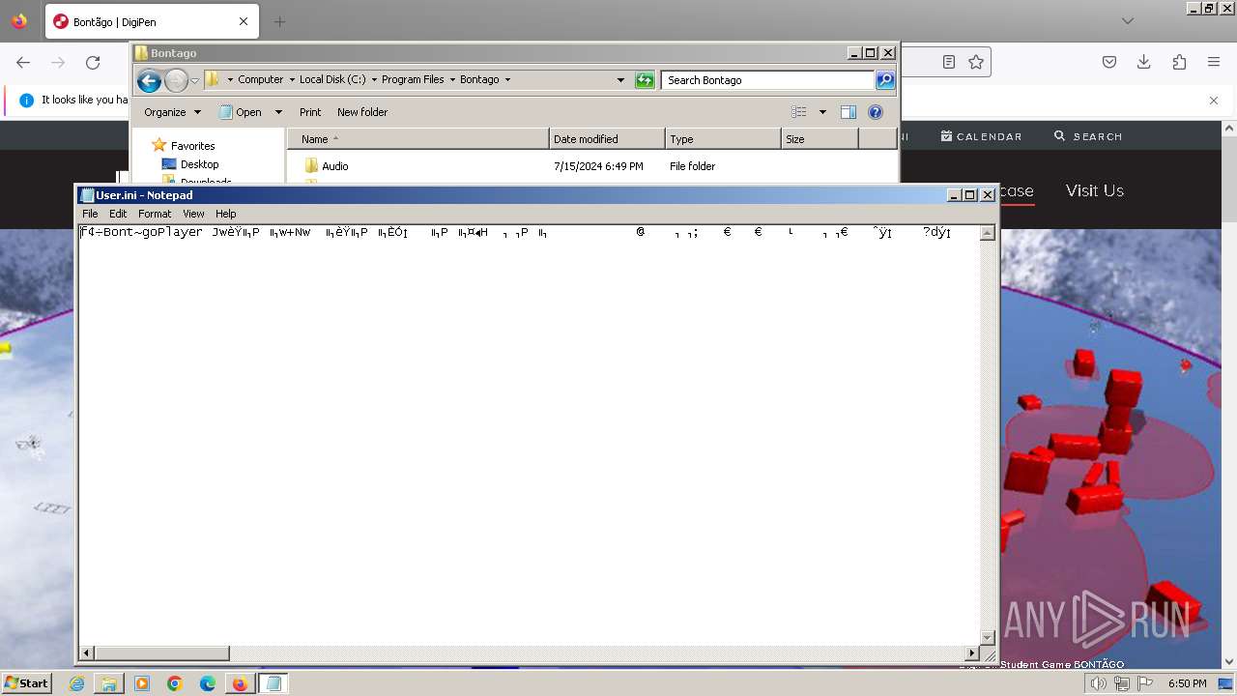Toggle Explorer preview pane
Viewport: 1237px width, 696px height.
tap(849, 112)
